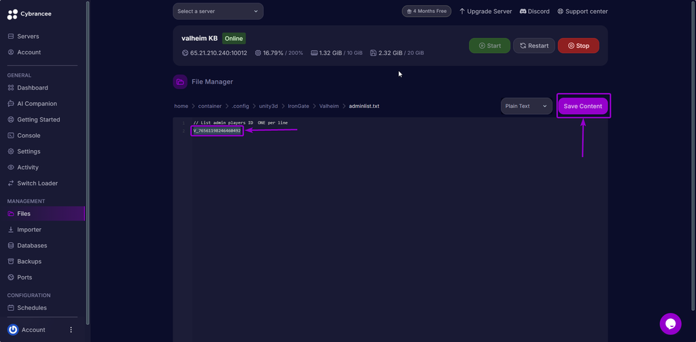The image size is (696, 342).
Task: Open the Ports icon
Action: [11, 278]
